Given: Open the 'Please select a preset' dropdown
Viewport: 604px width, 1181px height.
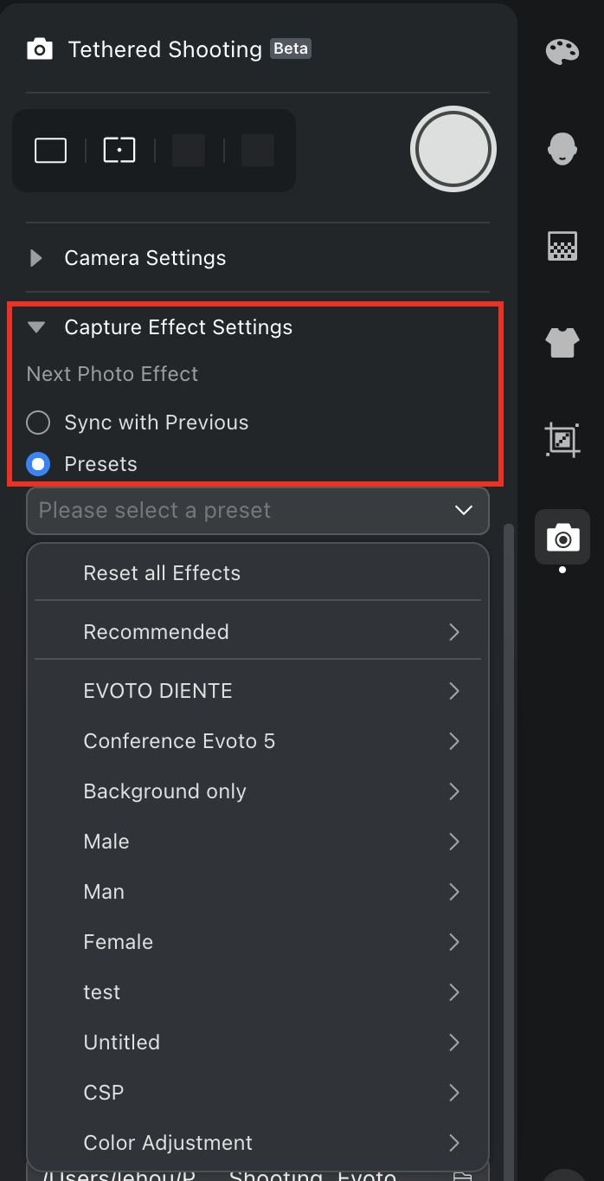Looking at the screenshot, I should (x=257, y=511).
